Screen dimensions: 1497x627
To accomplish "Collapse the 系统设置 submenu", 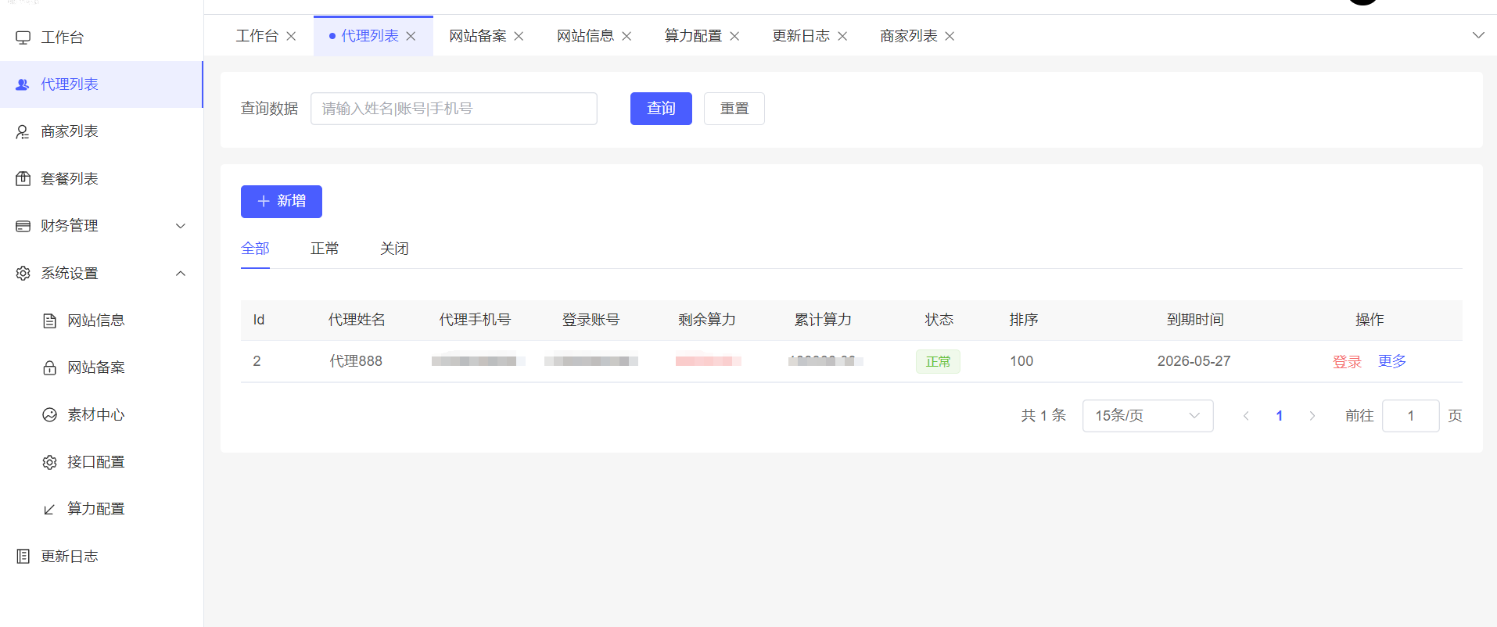I will [x=181, y=274].
